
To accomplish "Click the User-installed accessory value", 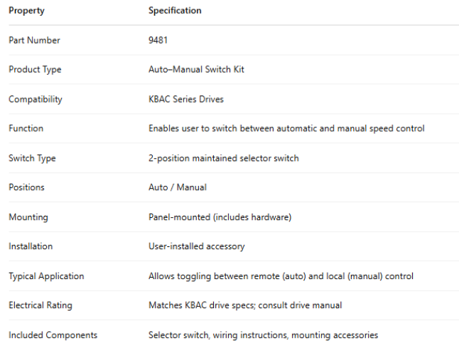I will coord(196,246).
